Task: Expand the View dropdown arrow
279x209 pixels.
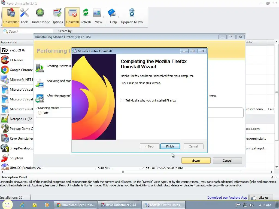Action: (x=103, y=17)
